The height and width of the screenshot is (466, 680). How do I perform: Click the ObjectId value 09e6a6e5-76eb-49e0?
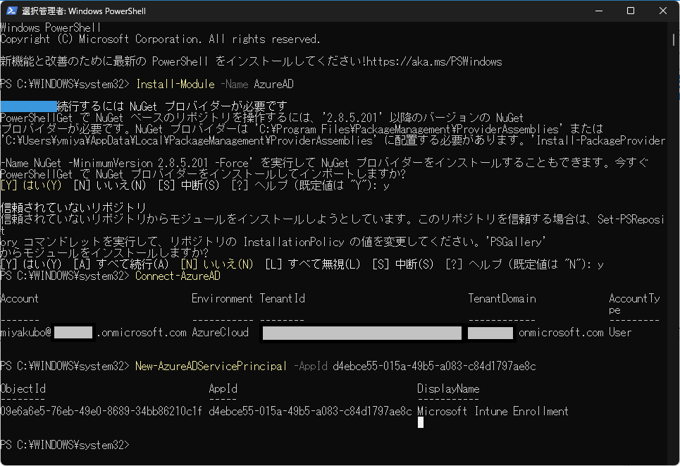tap(101, 411)
